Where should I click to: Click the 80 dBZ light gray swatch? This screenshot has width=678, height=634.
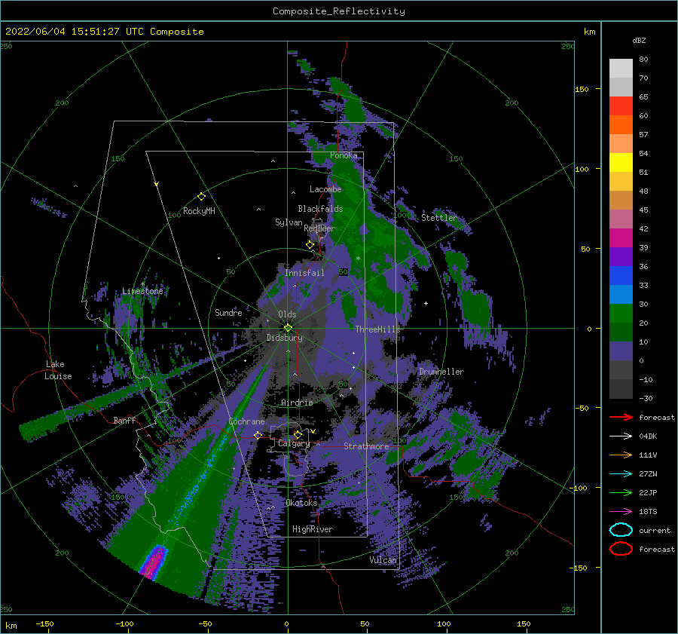(x=621, y=68)
